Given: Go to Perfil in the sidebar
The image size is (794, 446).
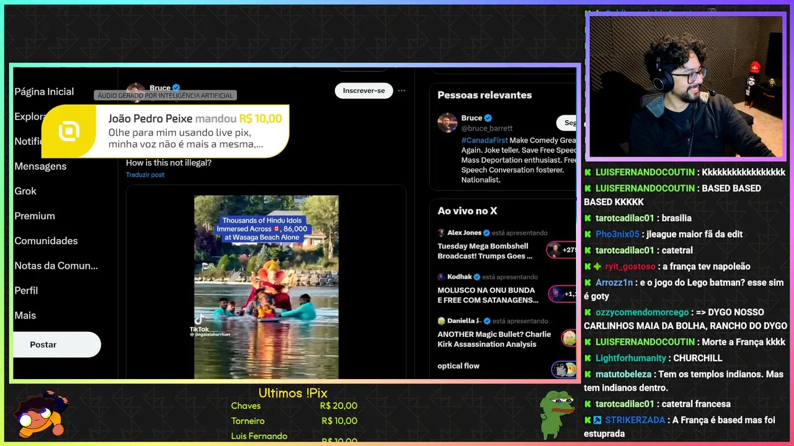Looking at the screenshot, I should 26,290.
